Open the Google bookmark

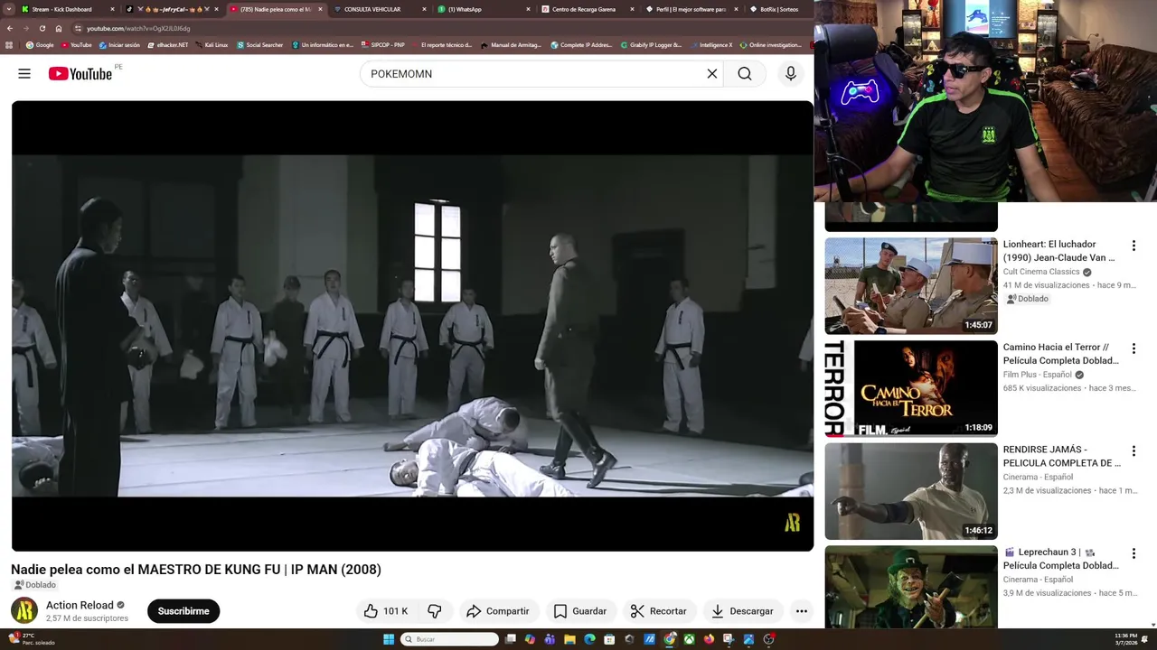click(40, 45)
